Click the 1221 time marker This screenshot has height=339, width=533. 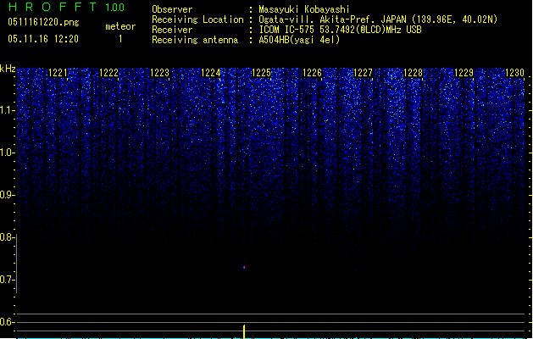point(58,72)
